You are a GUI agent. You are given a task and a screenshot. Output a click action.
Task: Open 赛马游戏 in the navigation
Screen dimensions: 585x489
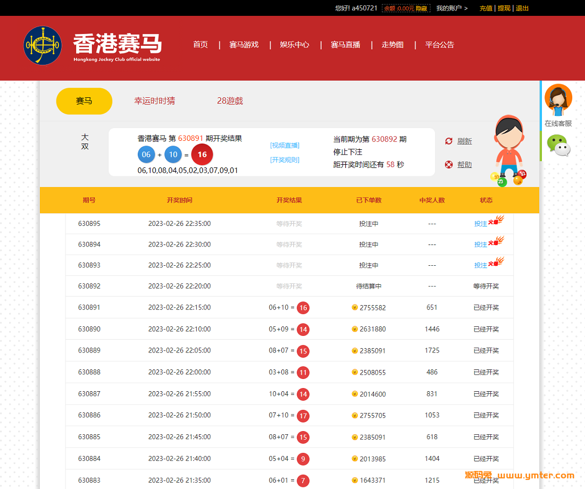pos(244,45)
